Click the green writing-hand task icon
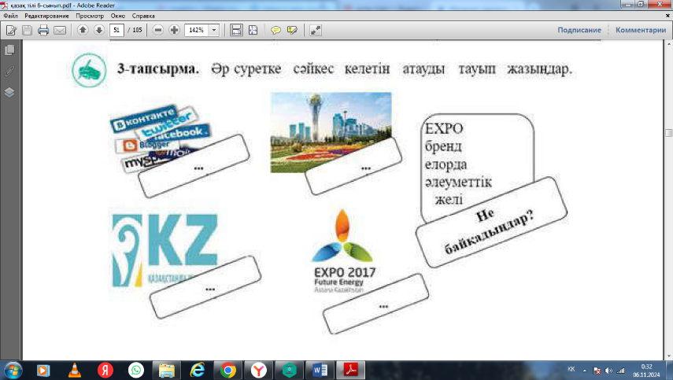This screenshot has height=380, width=673. tap(89, 70)
